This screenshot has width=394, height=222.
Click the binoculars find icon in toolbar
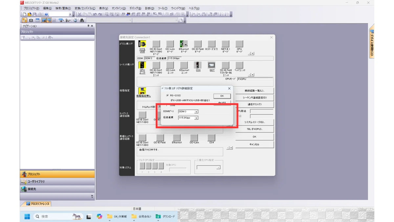[x=82, y=20]
